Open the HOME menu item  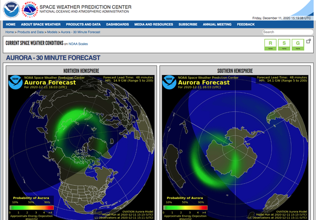[x=11, y=24]
